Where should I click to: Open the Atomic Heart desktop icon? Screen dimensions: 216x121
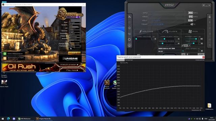coord(4,83)
